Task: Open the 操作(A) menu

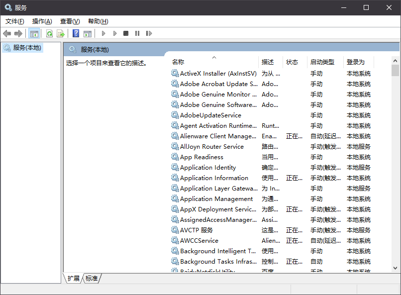Action: [x=42, y=21]
